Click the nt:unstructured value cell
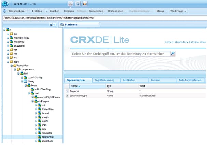 point(148,96)
